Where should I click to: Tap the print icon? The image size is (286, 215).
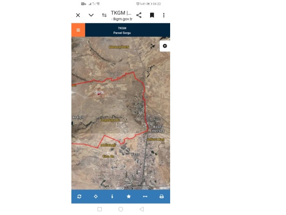pos(162,196)
